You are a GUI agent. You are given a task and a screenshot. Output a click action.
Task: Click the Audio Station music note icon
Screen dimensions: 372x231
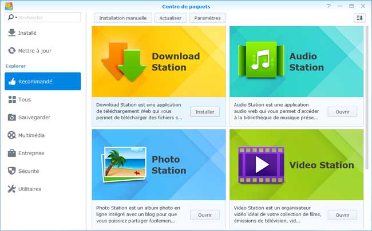point(261,59)
